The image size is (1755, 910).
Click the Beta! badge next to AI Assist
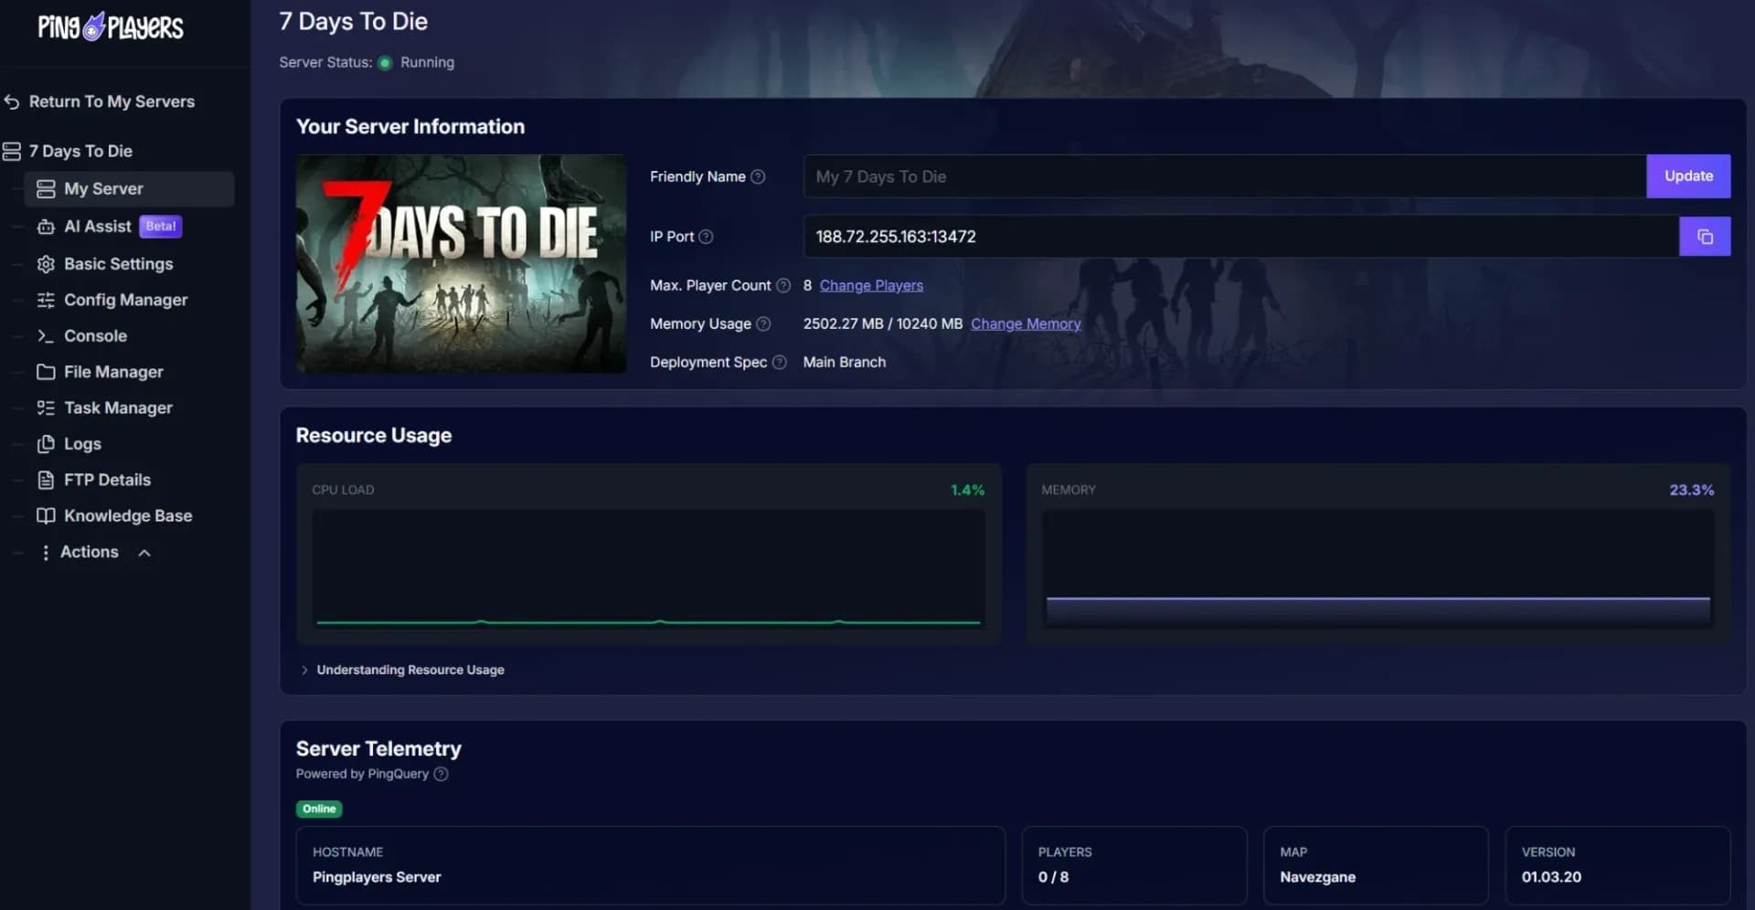tap(161, 227)
